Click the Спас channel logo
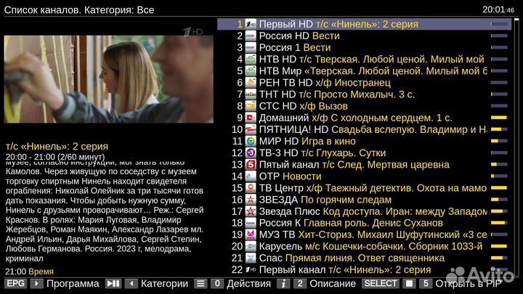This screenshot has width=523, height=294. 251,258
